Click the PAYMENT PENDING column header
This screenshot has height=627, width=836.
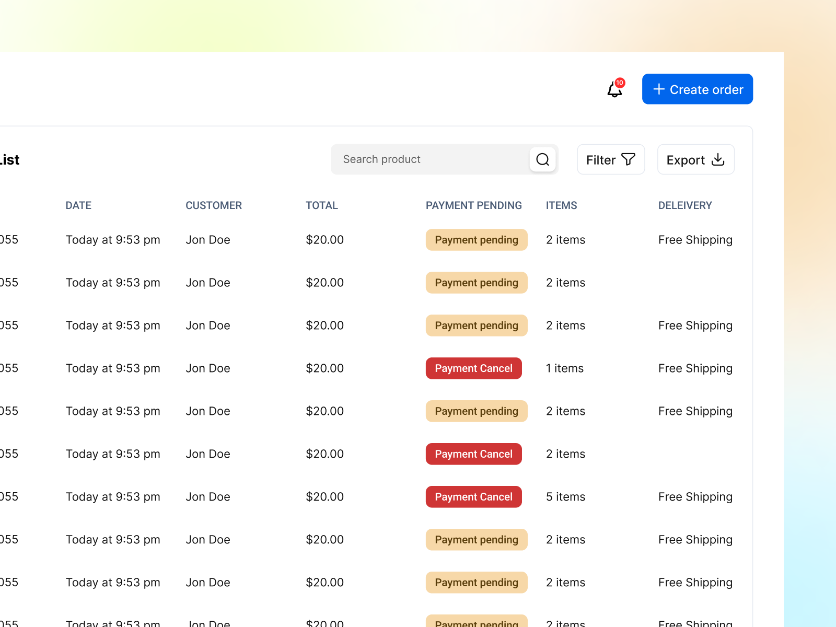473,205
